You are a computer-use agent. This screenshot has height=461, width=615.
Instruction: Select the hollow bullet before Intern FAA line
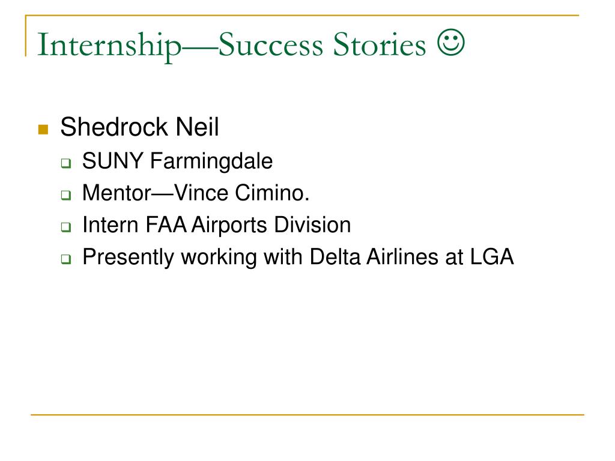coord(66,226)
